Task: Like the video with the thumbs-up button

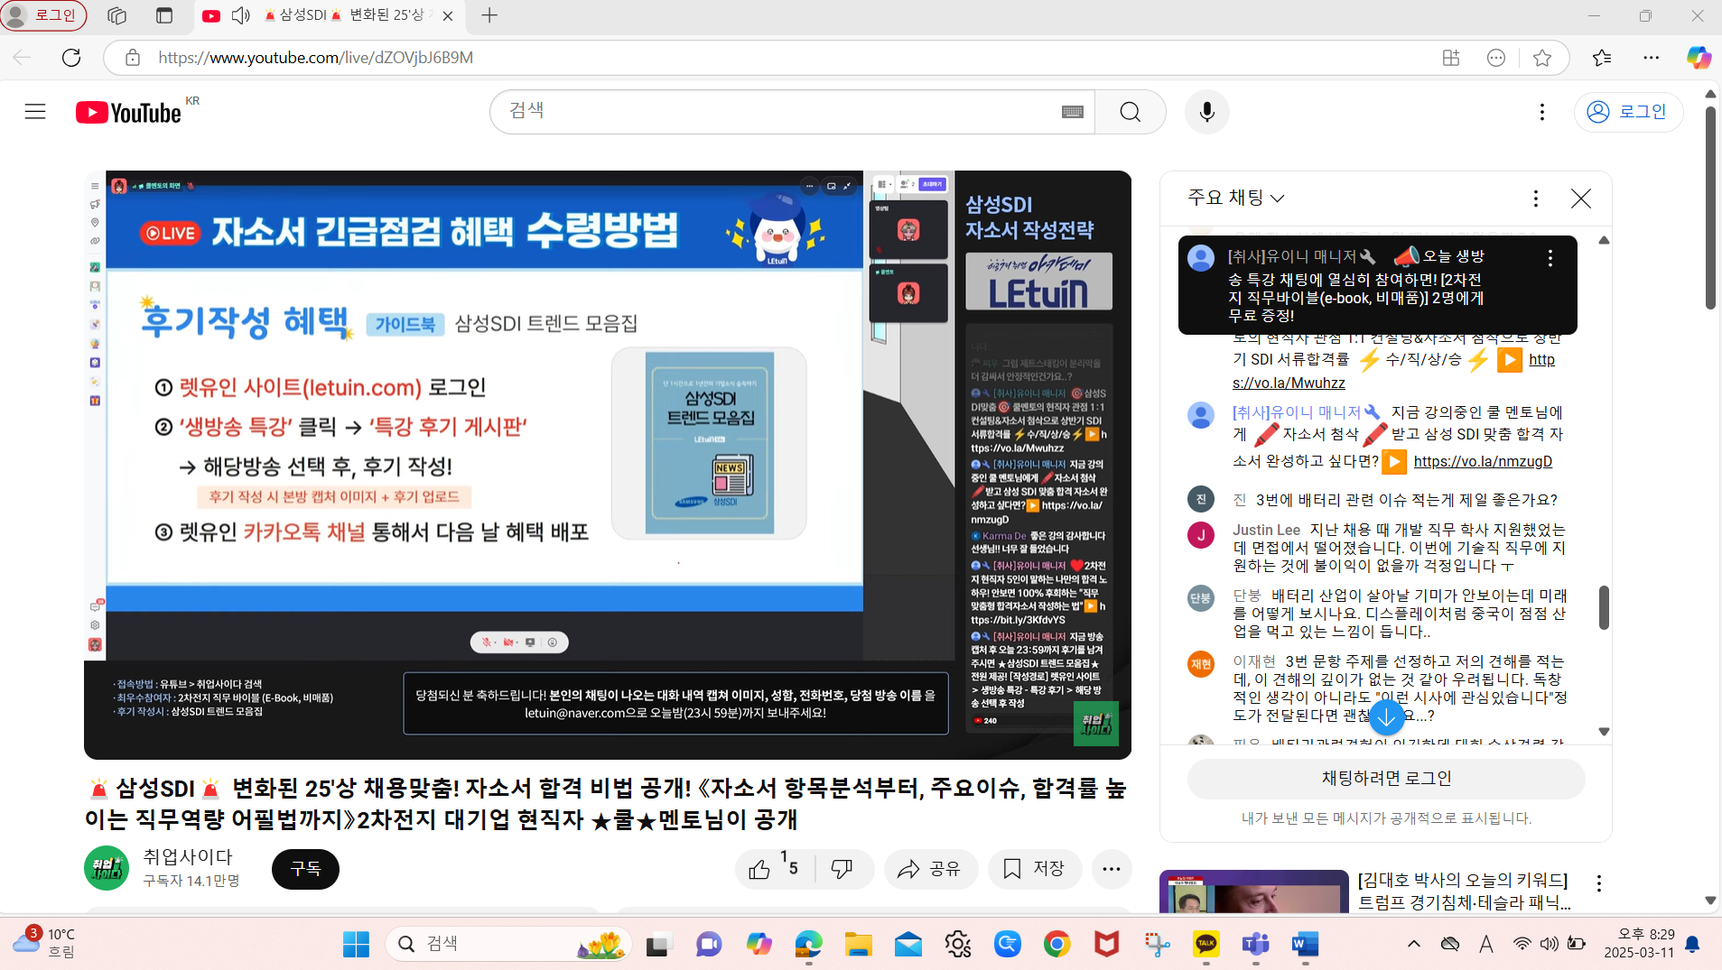Action: tap(760, 869)
